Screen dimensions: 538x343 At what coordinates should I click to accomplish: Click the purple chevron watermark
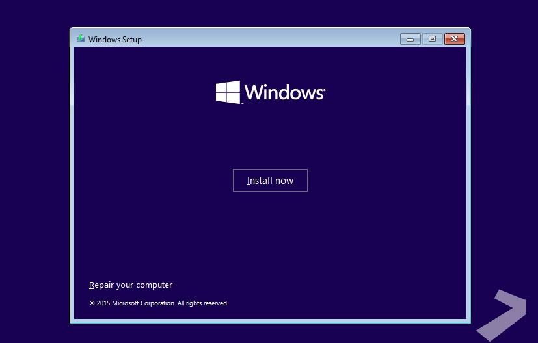[x=504, y=314]
